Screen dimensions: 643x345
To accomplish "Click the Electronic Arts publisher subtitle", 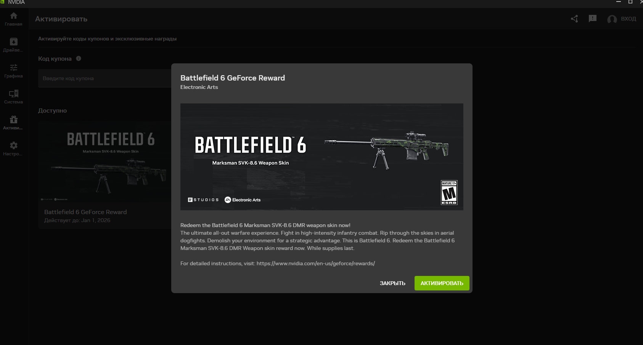I will [x=199, y=87].
